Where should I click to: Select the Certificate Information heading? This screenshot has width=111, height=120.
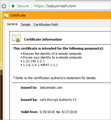click(x=43, y=39)
